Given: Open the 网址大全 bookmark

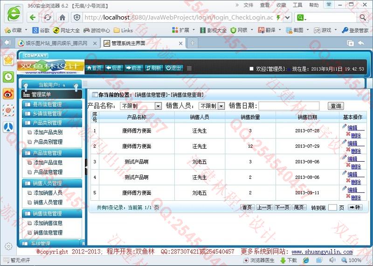Looking at the screenshot, I should [66, 30].
